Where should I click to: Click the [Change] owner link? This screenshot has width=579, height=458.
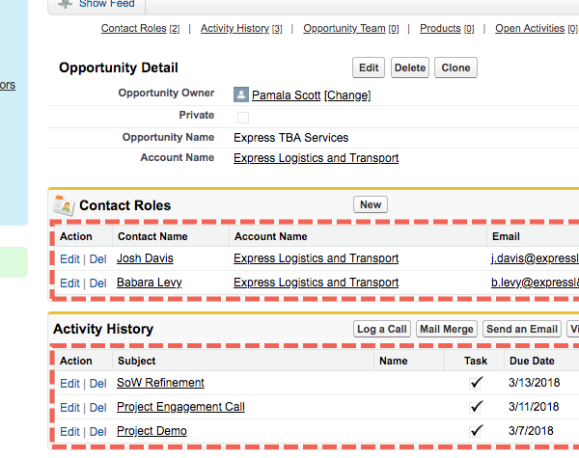[347, 95]
